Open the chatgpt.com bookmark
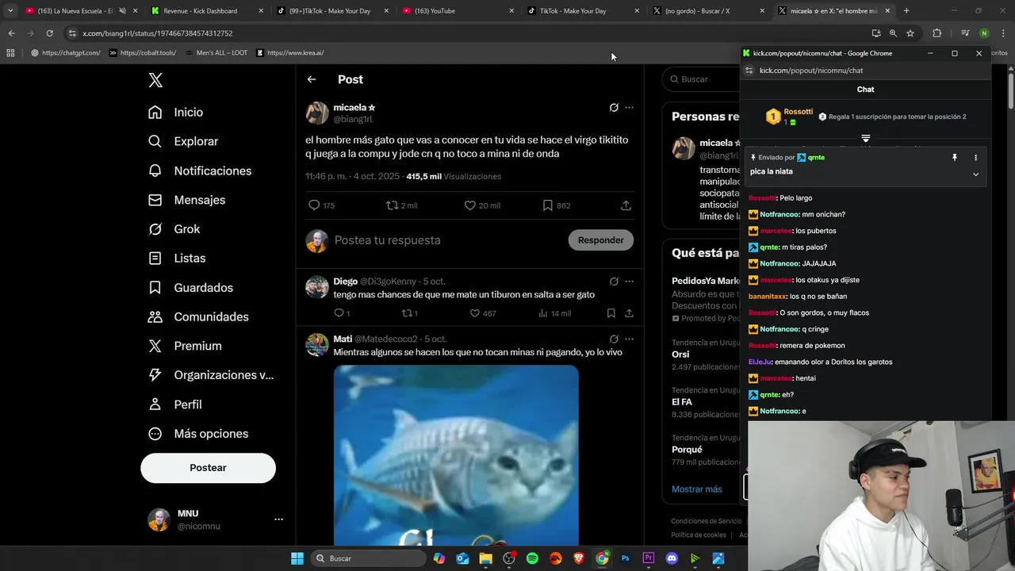This screenshot has width=1015, height=571. 66,53
